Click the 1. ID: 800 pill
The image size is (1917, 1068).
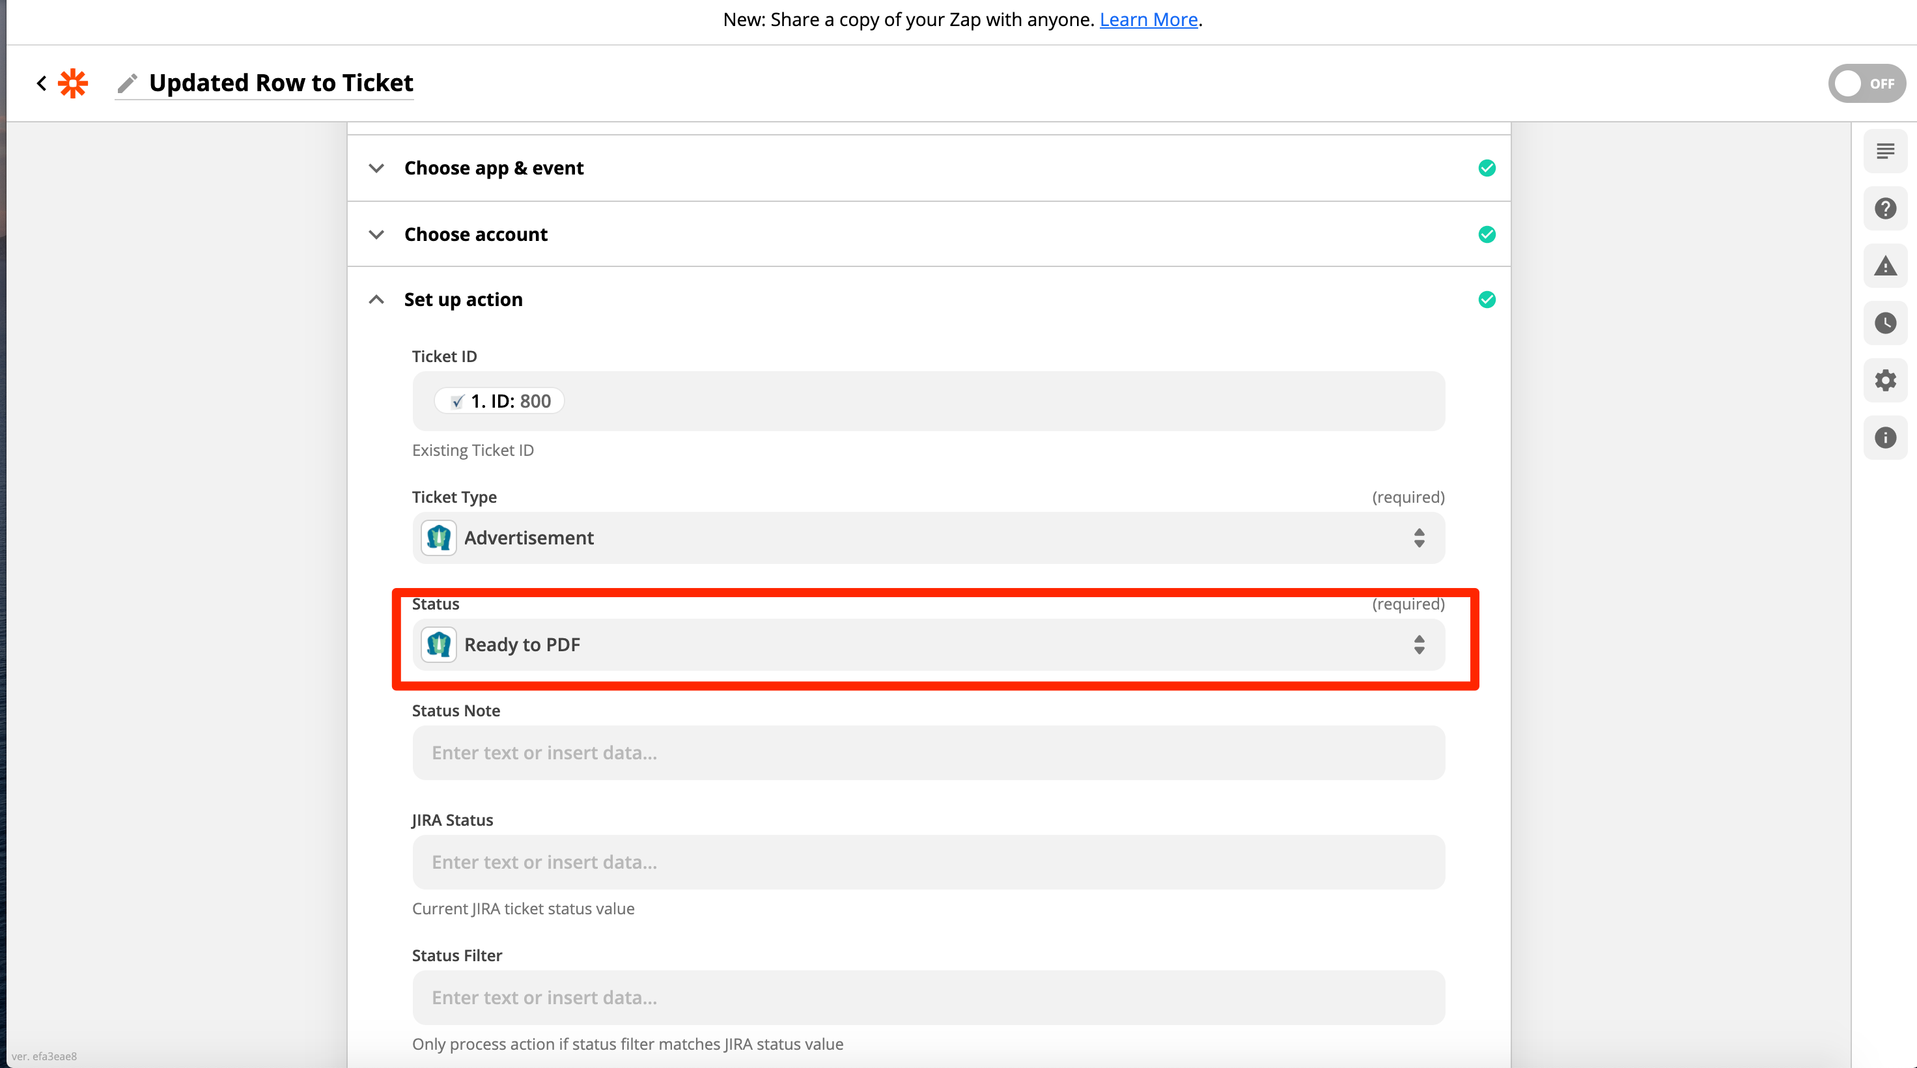click(x=500, y=401)
